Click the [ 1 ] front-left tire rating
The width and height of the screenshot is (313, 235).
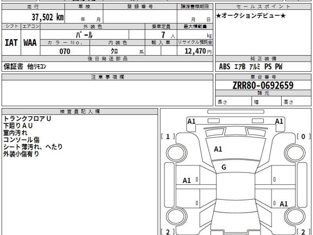point(168,136)
